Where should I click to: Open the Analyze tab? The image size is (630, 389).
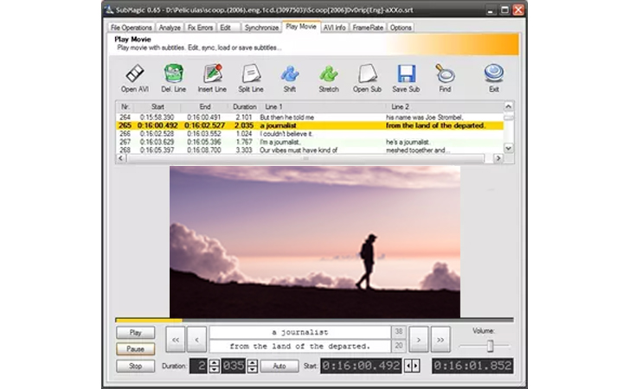pyautogui.click(x=170, y=28)
